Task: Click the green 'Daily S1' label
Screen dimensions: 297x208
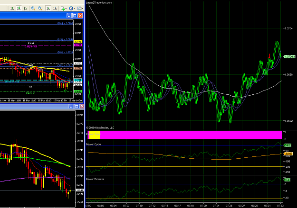Action: (x=31, y=93)
